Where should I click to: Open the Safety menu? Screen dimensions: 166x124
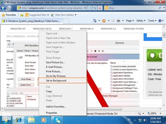click(x=141, y=21)
